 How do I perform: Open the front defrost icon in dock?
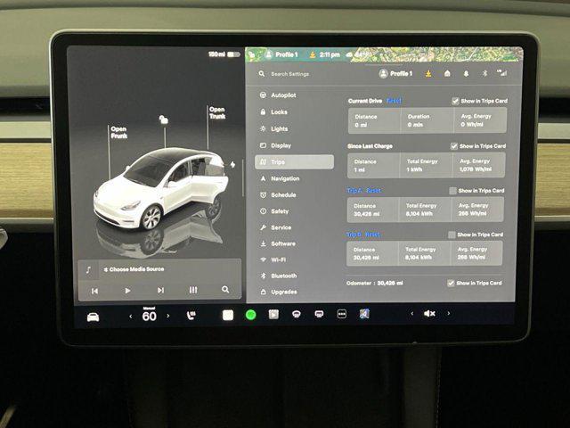tap(297, 314)
